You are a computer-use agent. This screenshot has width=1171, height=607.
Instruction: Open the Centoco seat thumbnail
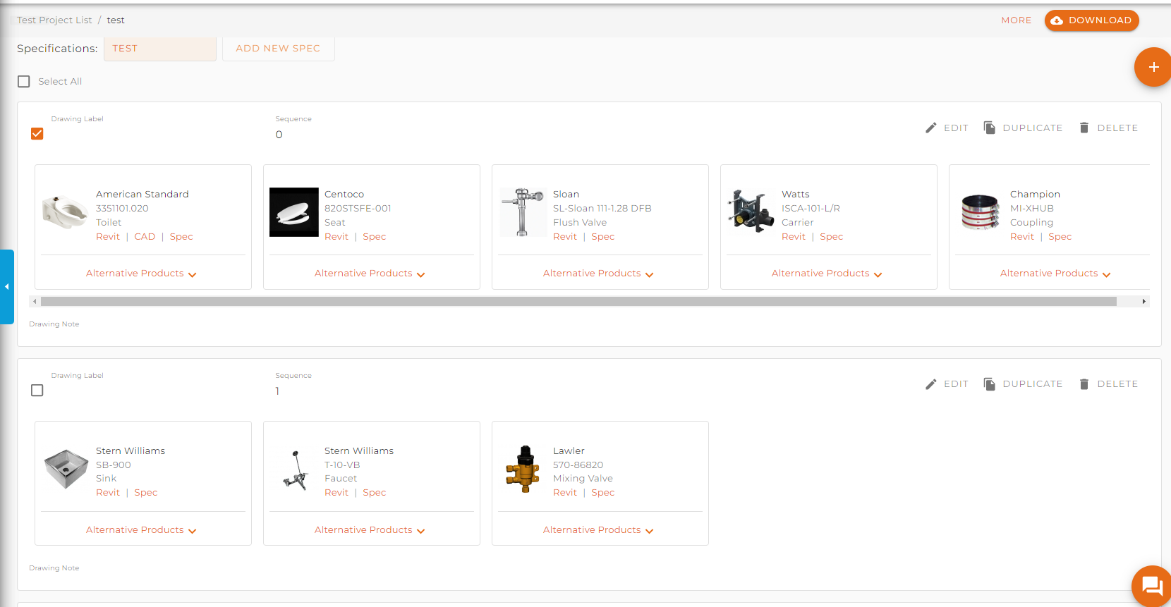pyautogui.click(x=294, y=212)
